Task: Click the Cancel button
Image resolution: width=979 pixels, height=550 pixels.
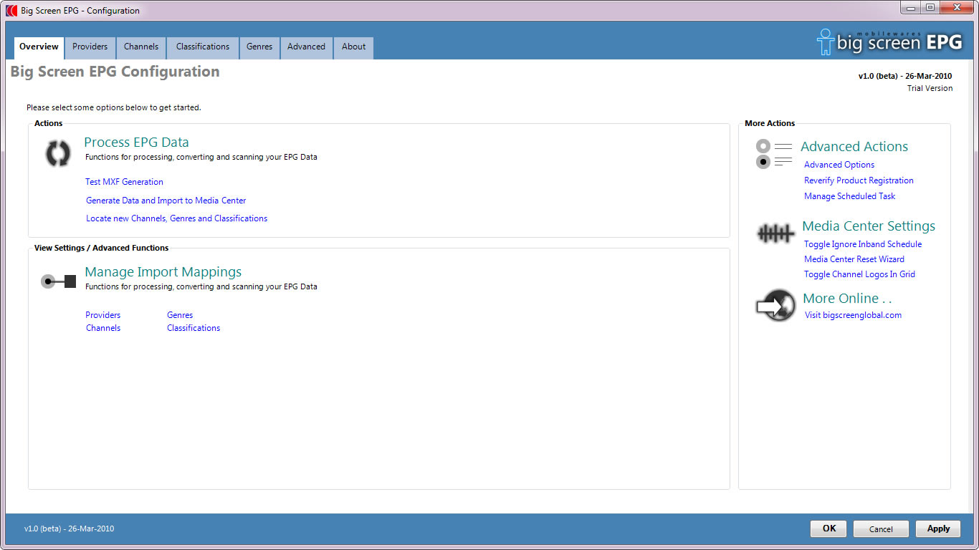Action: click(881, 529)
